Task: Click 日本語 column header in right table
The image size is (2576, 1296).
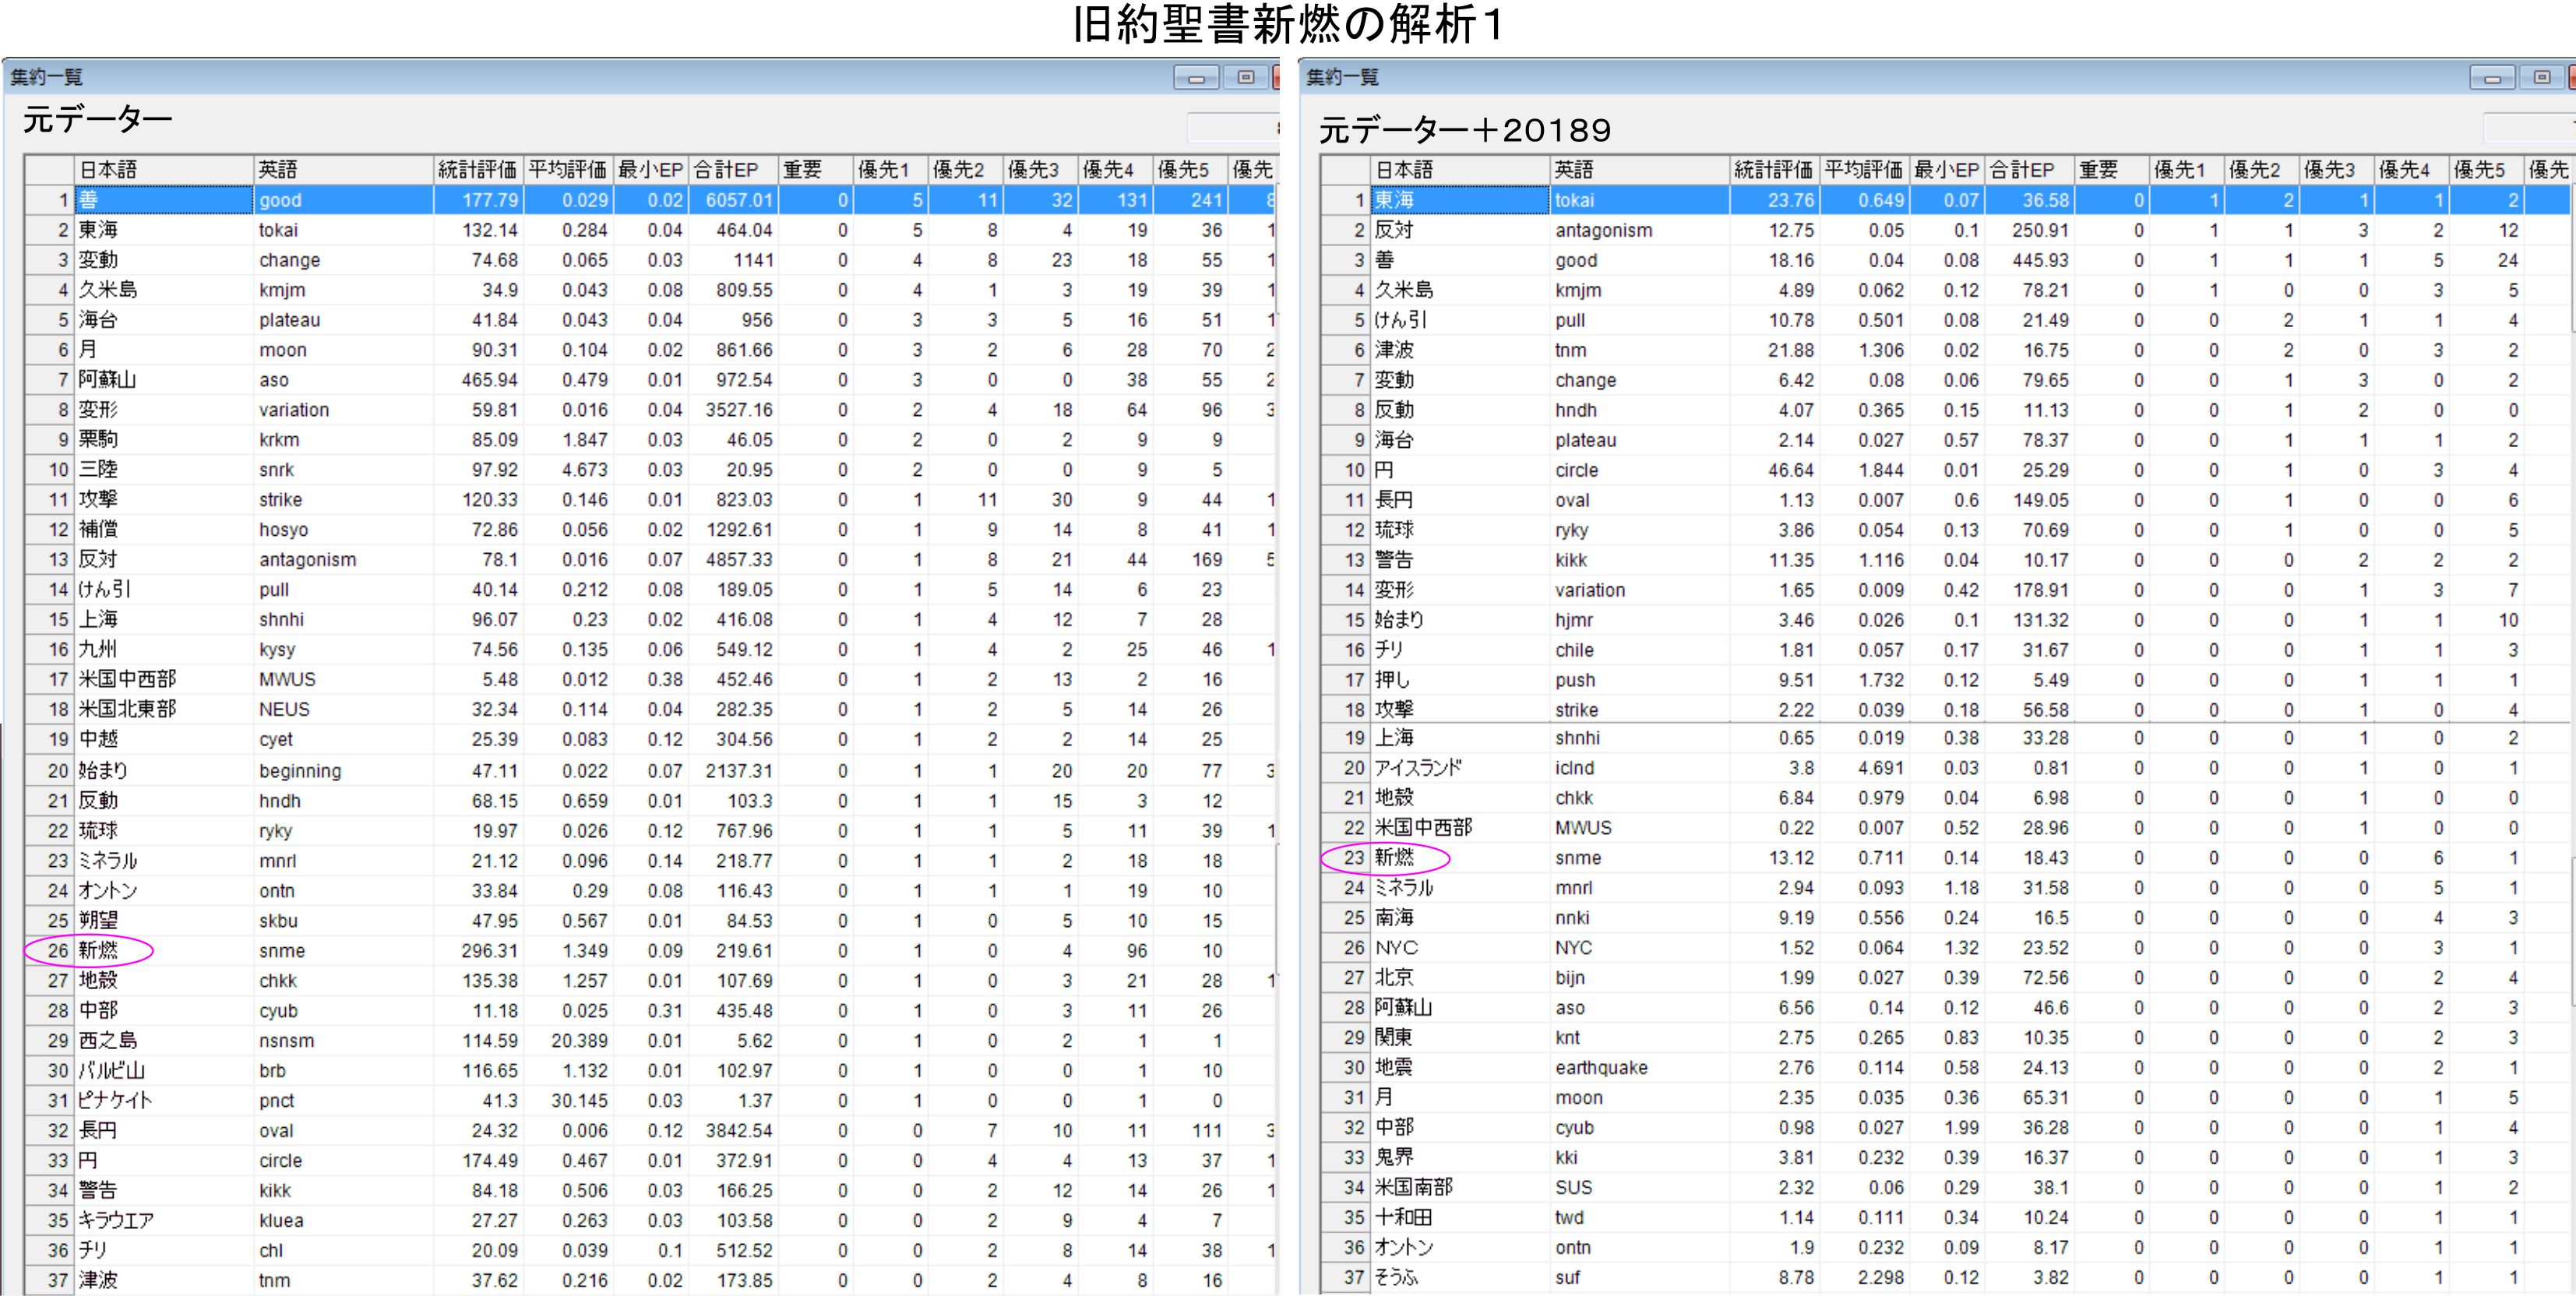Action: click(1458, 170)
